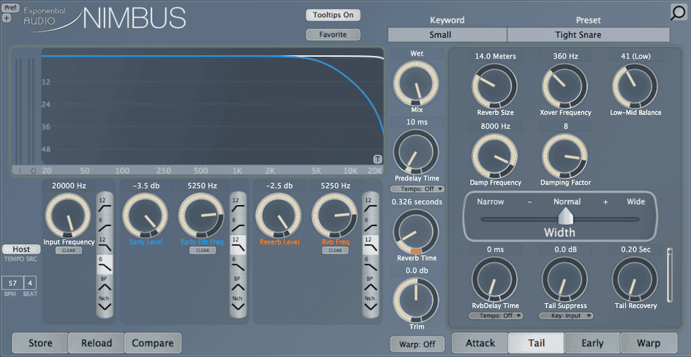This screenshot has width=691, height=357.
Task: Select the BP band-pass shape for Input Frequency
Action: click(104, 283)
